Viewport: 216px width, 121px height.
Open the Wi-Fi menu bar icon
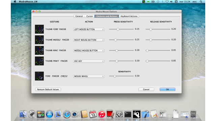tap(167, 2)
